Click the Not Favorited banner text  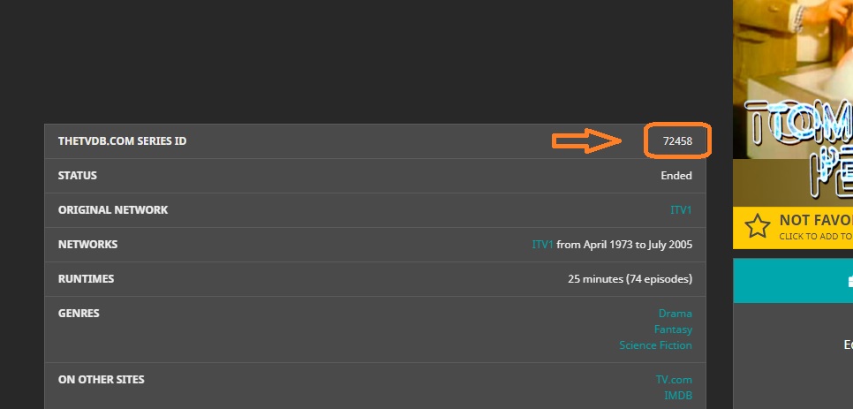pyautogui.click(x=815, y=221)
